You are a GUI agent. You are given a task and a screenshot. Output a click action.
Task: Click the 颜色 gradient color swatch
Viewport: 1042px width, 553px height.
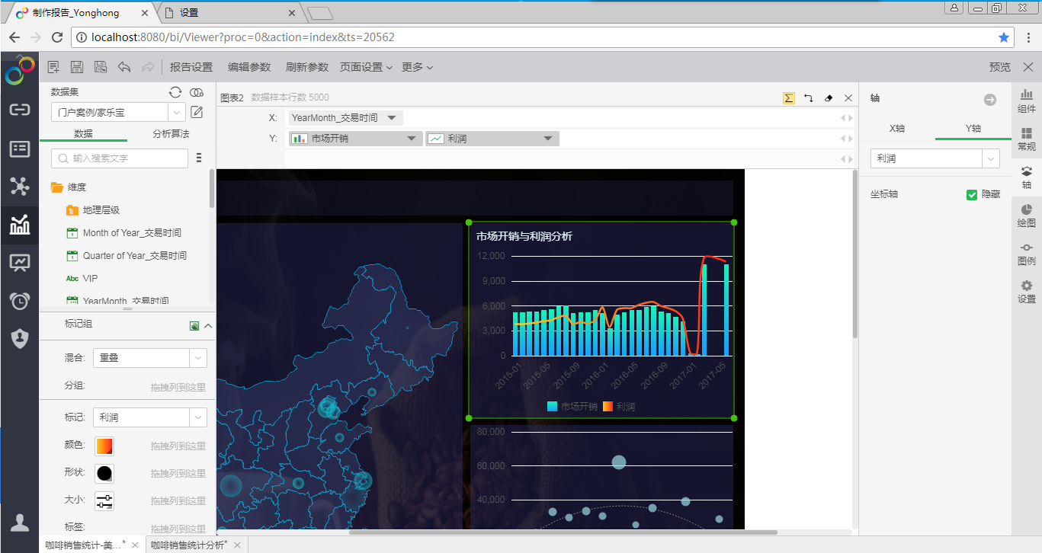104,446
